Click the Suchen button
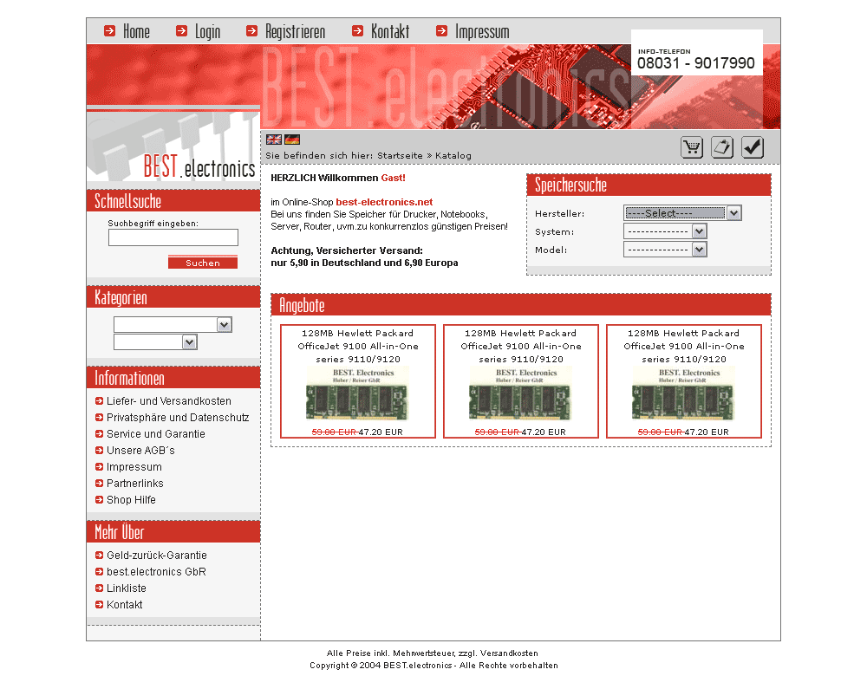The height and width of the screenshot is (676, 867). pos(203,263)
